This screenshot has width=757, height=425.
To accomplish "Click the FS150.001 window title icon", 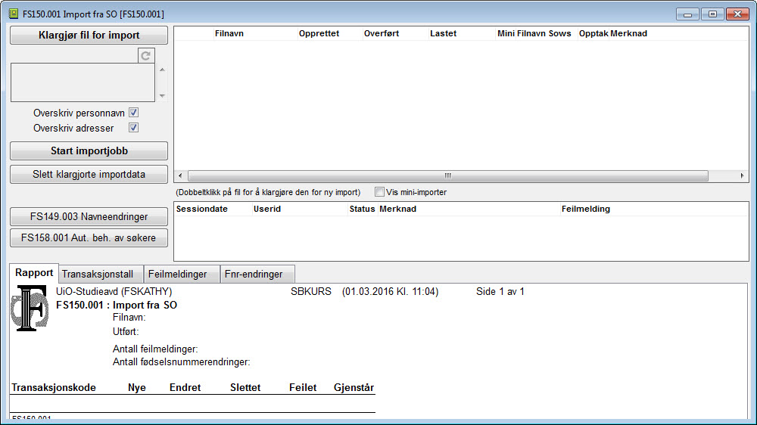I will [14, 14].
